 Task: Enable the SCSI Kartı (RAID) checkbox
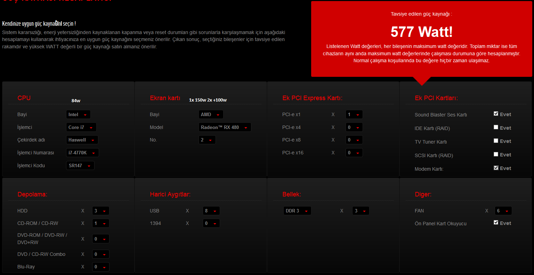click(496, 154)
